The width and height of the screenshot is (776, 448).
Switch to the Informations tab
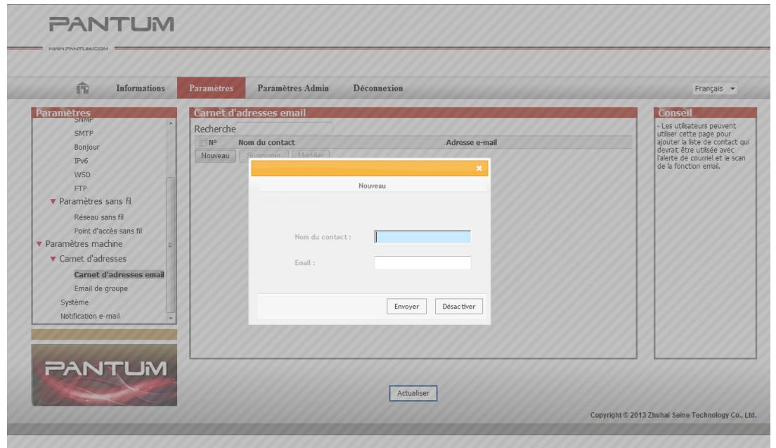[140, 89]
